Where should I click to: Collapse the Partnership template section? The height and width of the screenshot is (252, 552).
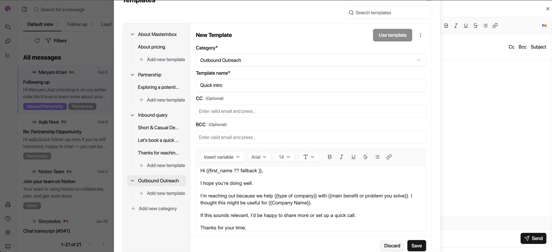tap(132, 75)
